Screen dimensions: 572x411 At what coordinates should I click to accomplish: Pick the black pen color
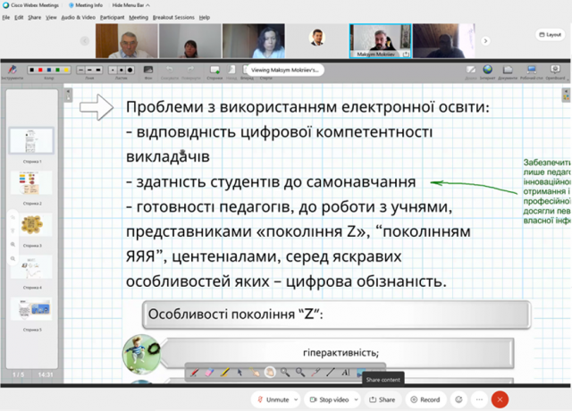tap(32, 70)
